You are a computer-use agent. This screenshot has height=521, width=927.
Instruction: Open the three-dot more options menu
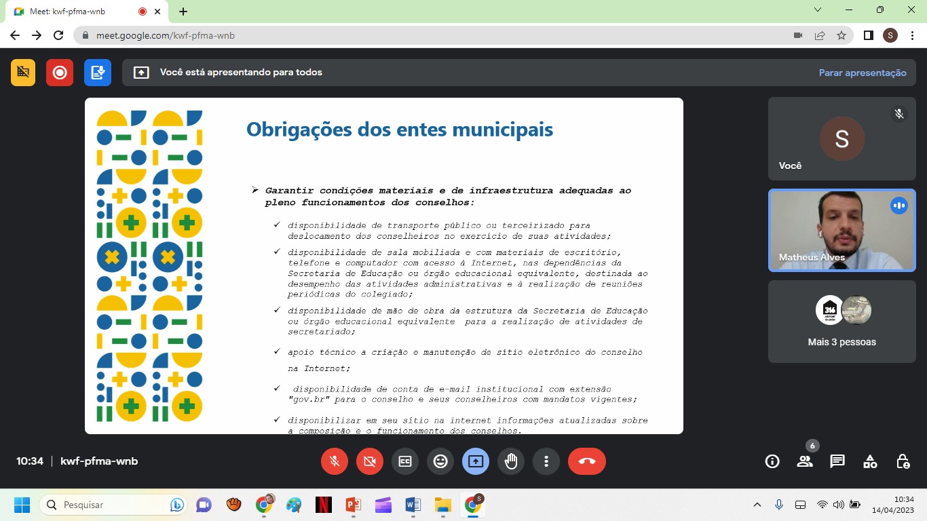(546, 461)
